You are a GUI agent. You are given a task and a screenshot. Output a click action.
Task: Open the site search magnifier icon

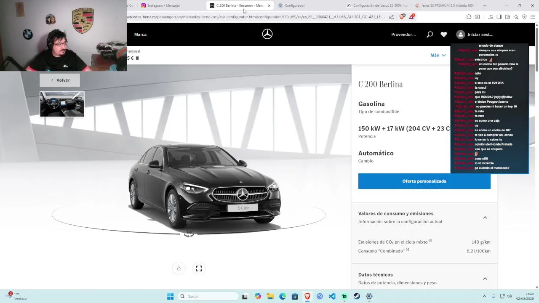pyautogui.click(x=430, y=35)
